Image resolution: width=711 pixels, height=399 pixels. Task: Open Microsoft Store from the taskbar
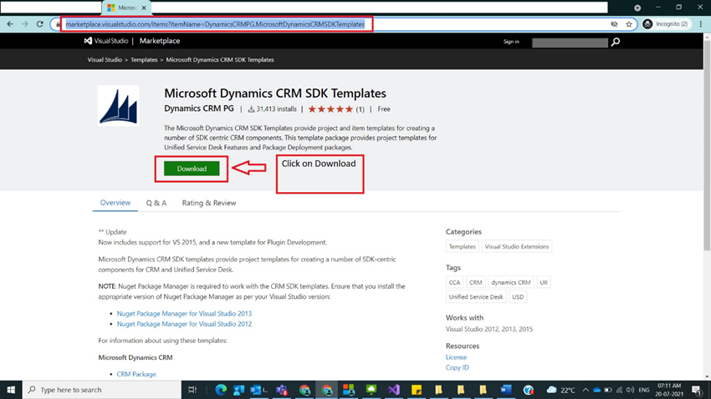pos(349,390)
